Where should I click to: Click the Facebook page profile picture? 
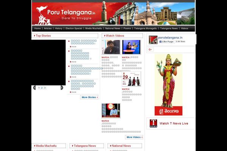click(x=153, y=40)
